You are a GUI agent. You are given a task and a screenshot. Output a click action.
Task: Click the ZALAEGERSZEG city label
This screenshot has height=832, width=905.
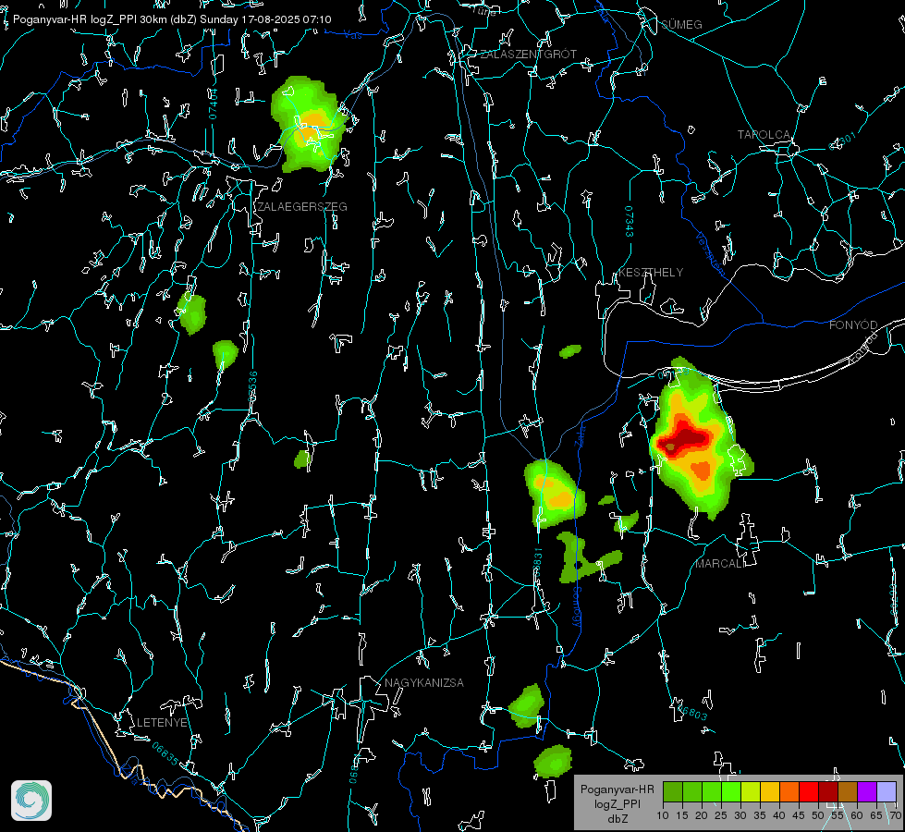tap(302, 207)
